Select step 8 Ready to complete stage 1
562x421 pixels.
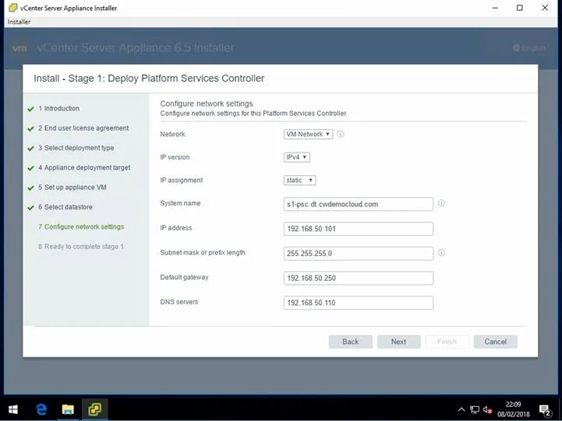[80, 247]
